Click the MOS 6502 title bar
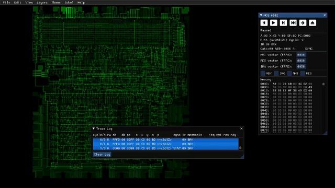 pyautogui.click(x=293, y=15)
